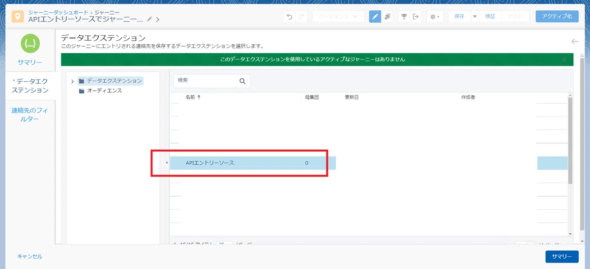Viewport: 590px width, 269px height.
Task: Select the オーディエンス folder
Action: [100, 91]
